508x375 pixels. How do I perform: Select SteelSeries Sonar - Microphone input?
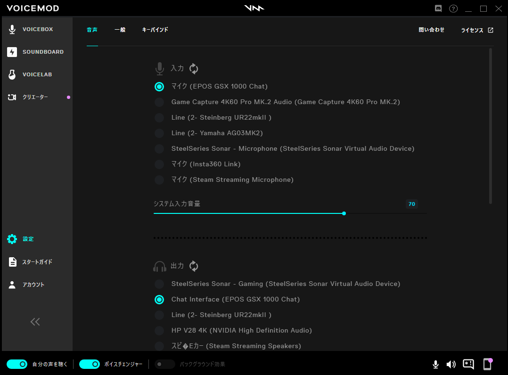285,149
